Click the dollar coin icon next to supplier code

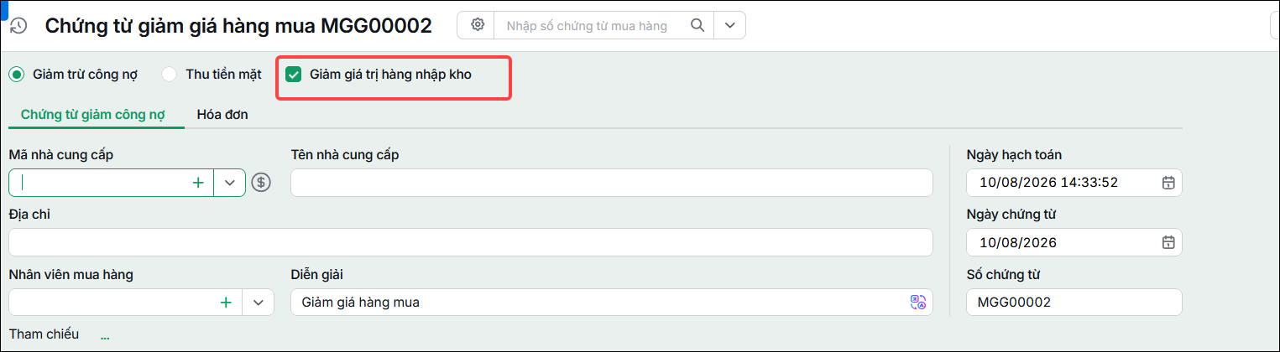262,182
